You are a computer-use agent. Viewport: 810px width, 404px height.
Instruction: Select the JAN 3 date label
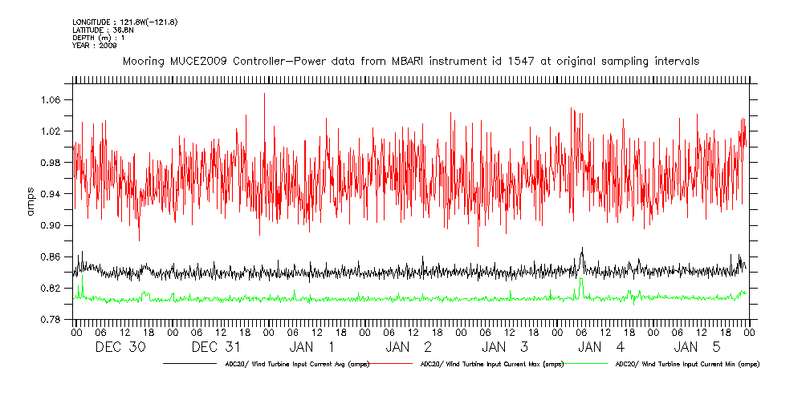click(x=506, y=347)
